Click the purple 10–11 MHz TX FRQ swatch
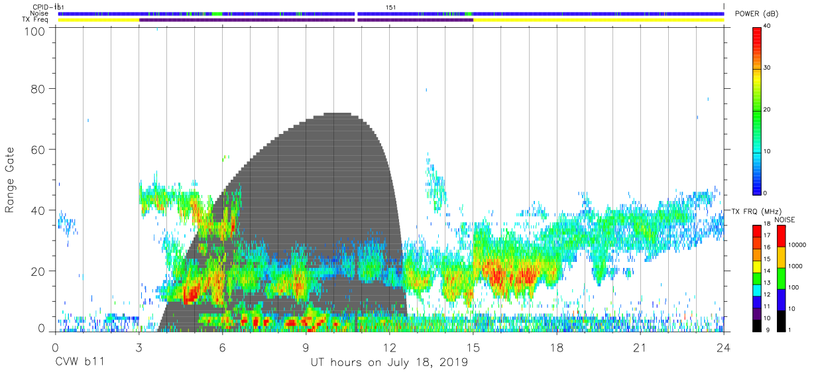This screenshot has width=814, height=376. tap(756, 314)
